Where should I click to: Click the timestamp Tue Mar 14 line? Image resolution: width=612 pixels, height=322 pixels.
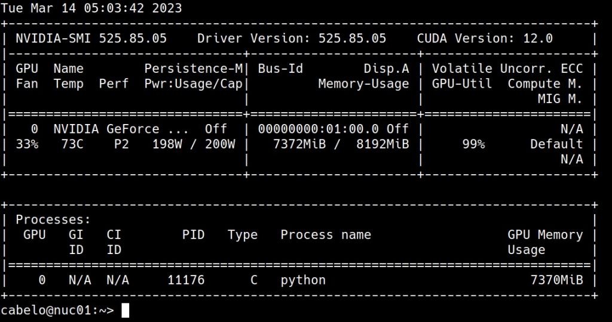pos(91,8)
